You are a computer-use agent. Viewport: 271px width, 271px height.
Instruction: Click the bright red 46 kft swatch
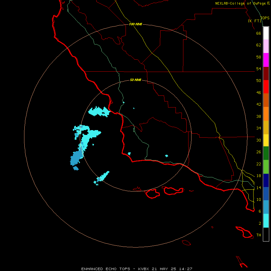[266, 87]
